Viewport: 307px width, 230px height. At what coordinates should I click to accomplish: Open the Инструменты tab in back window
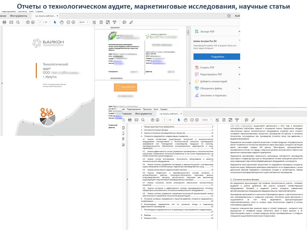pos(19,16)
